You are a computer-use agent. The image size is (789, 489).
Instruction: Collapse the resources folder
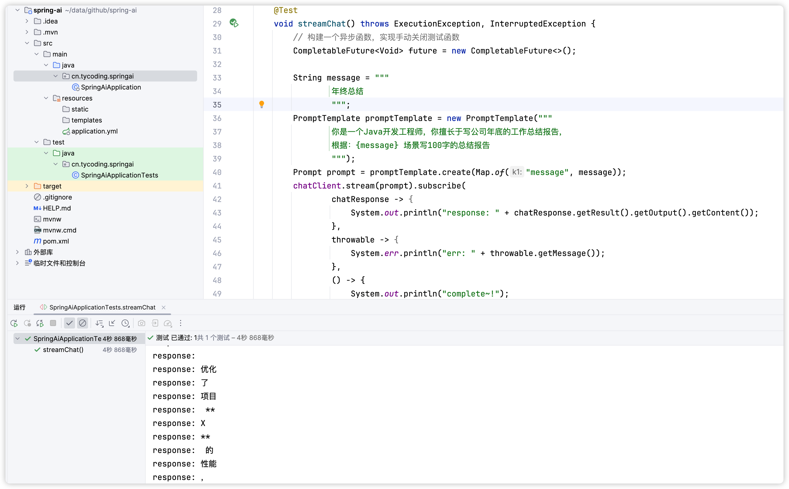(x=46, y=98)
